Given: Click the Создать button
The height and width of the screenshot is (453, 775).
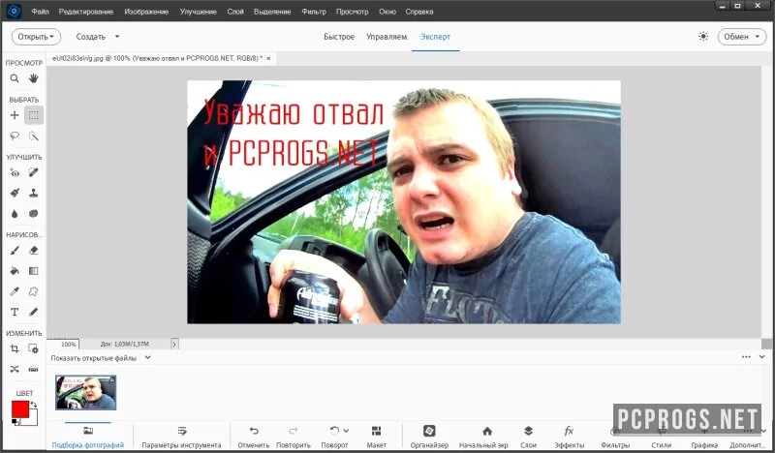Looking at the screenshot, I should [x=91, y=37].
